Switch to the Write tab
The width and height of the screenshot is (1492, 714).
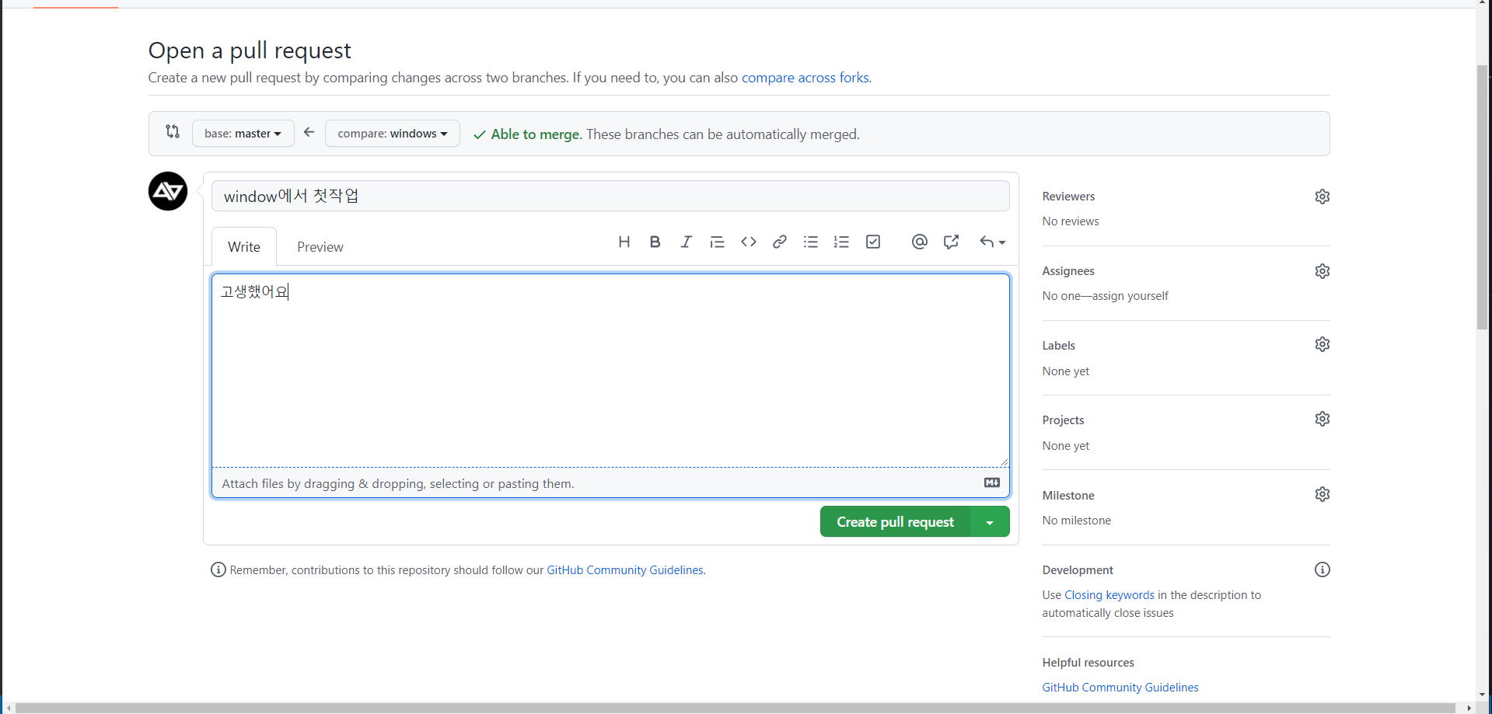pos(244,246)
